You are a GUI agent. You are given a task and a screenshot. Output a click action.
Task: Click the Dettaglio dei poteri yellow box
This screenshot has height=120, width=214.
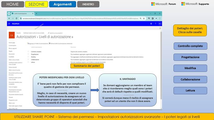pyautogui.click(x=190, y=30)
